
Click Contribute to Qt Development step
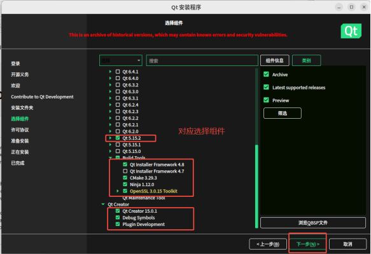point(42,97)
